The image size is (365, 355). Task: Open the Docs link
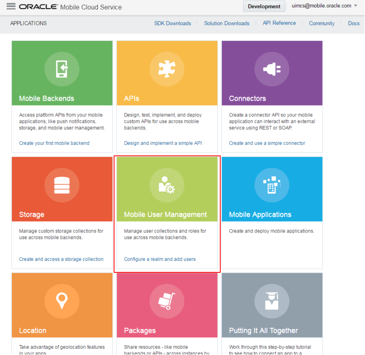(x=354, y=23)
